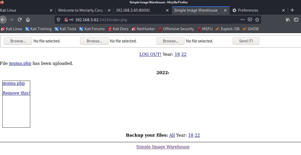Select year 22 next to LOG OUT
The image size is (301, 155).
click(184, 54)
